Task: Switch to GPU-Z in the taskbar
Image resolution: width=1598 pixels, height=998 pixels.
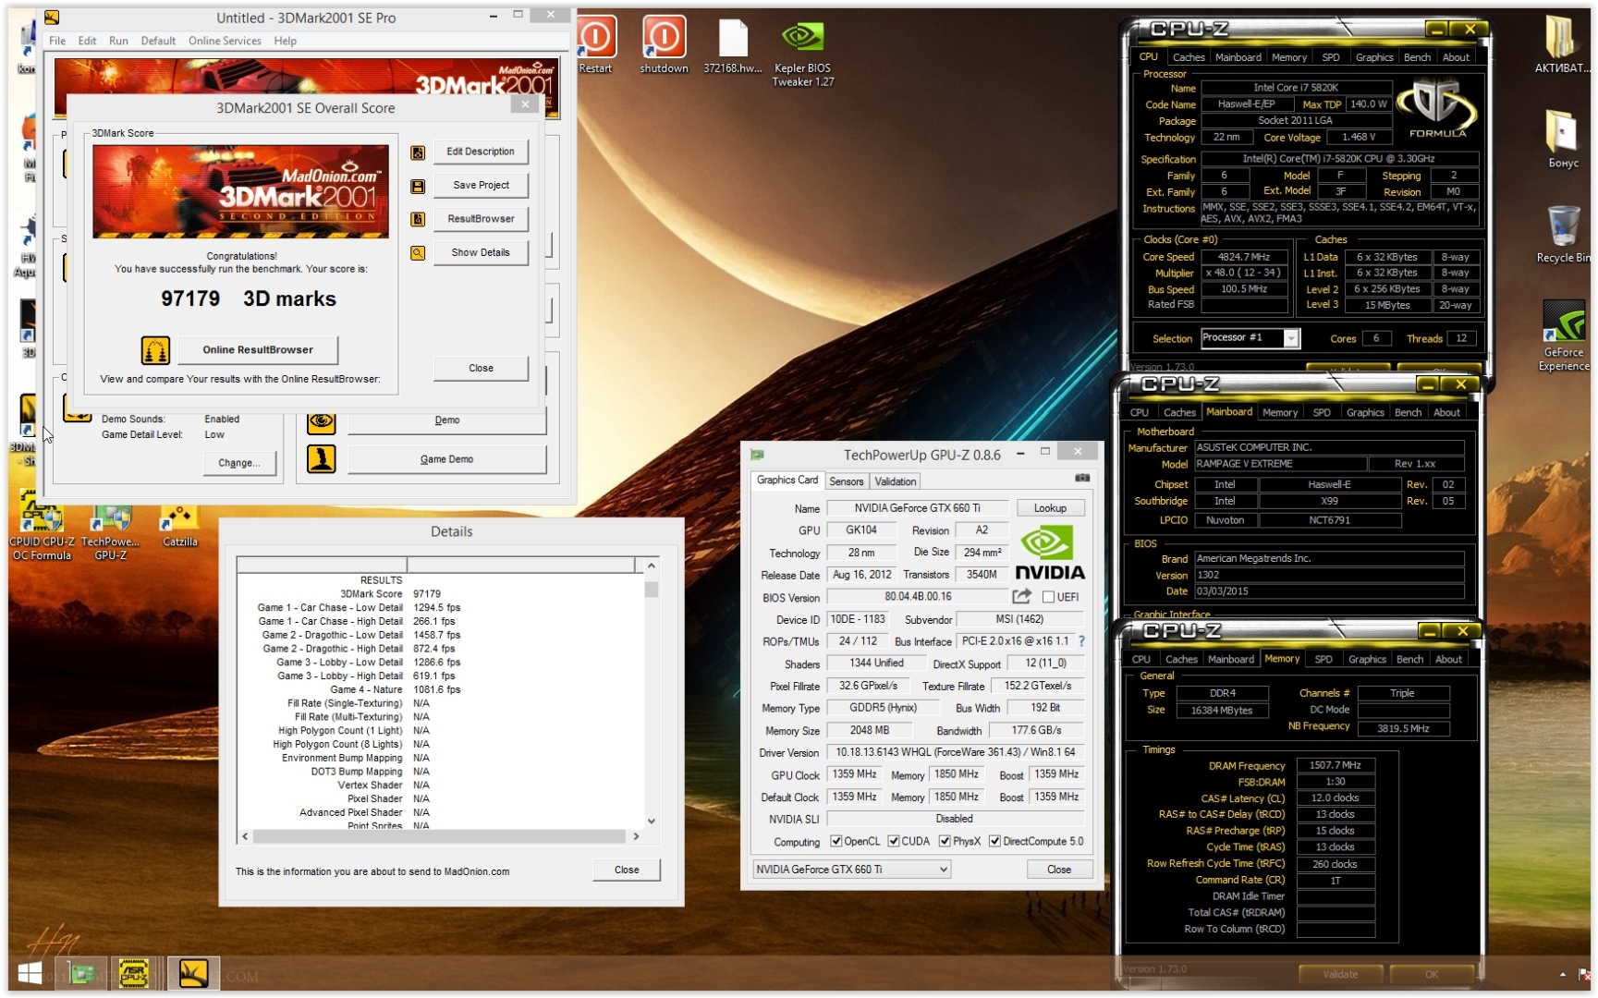Action: pos(81,973)
